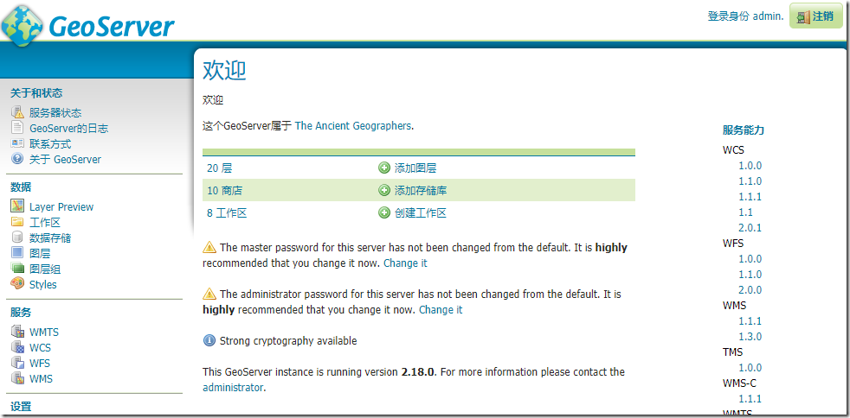Click The Ancient Geographers link

[x=353, y=125]
